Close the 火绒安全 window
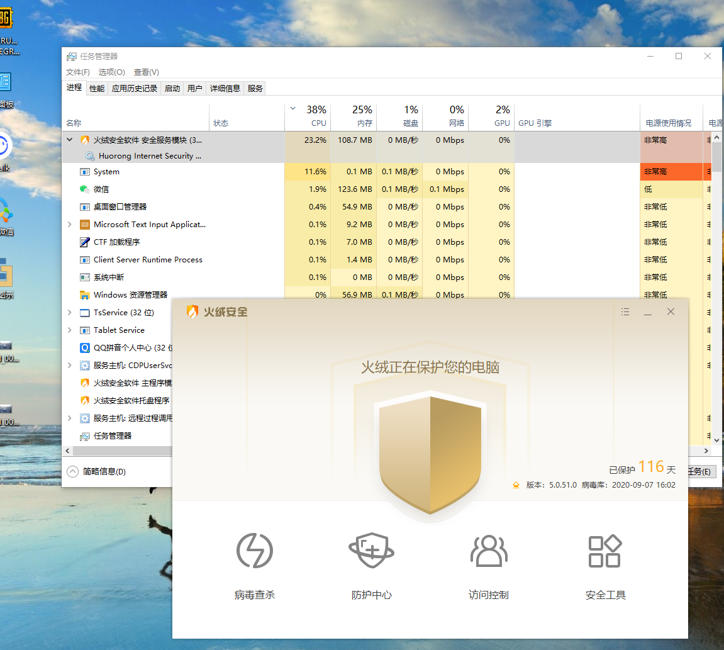This screenshot has height=650, width=724. coord(671,312)
